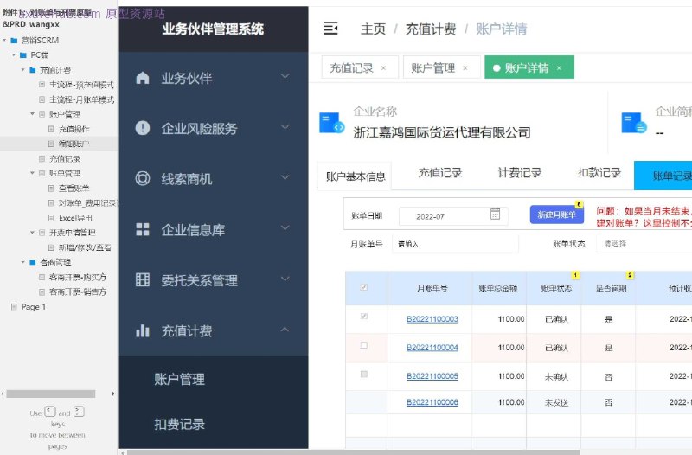Expand the 企业信息库 menu chevron
The image size is (692, 455).
click(x=285, y=227)
